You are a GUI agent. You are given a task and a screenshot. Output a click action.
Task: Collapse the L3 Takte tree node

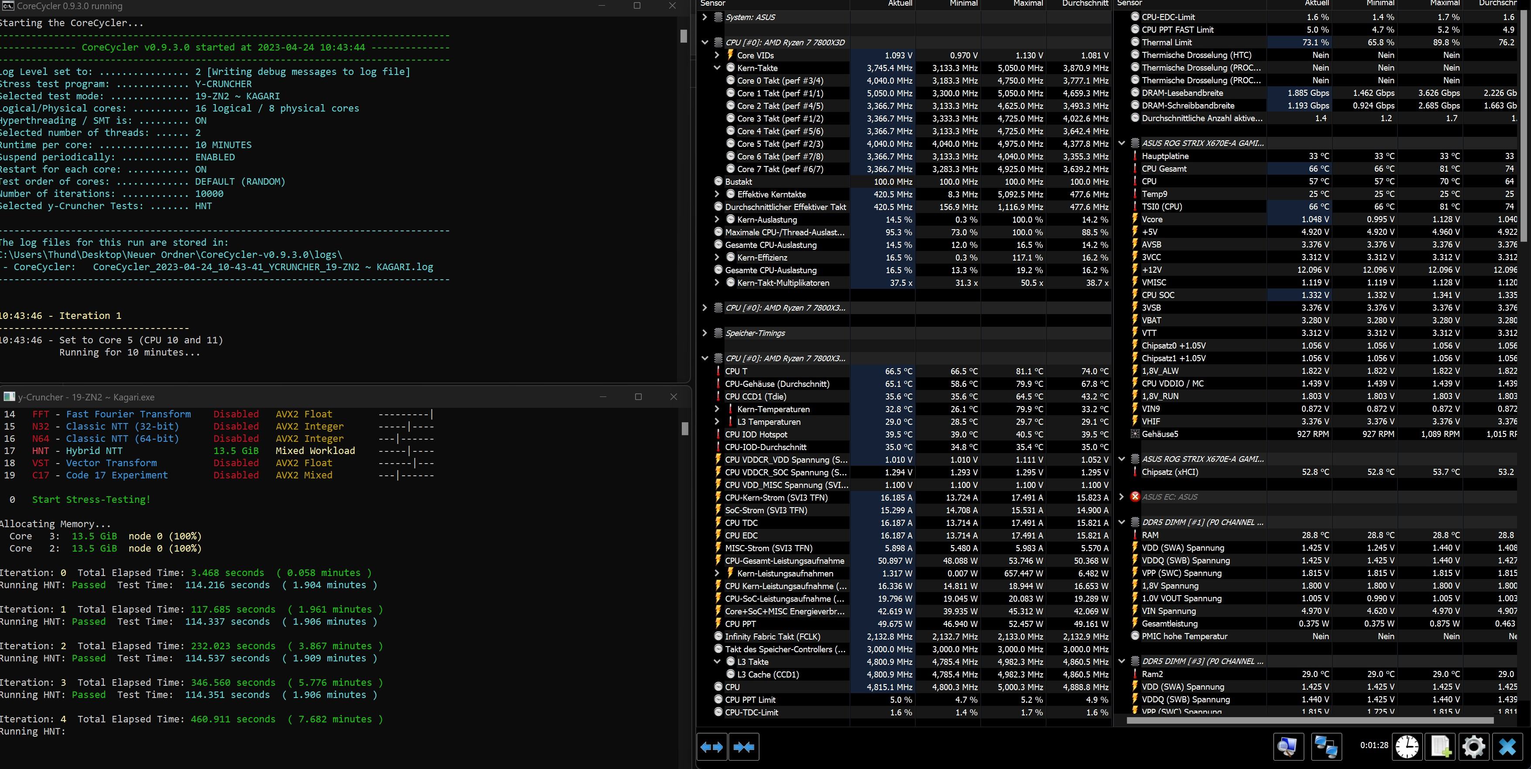(717, 661)
